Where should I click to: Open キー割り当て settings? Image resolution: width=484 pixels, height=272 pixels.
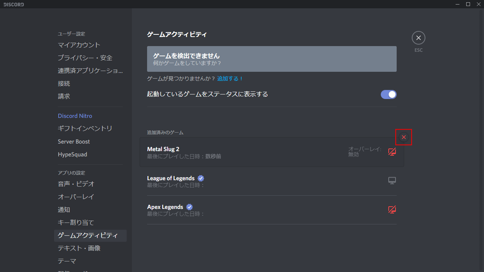[90, 223]
